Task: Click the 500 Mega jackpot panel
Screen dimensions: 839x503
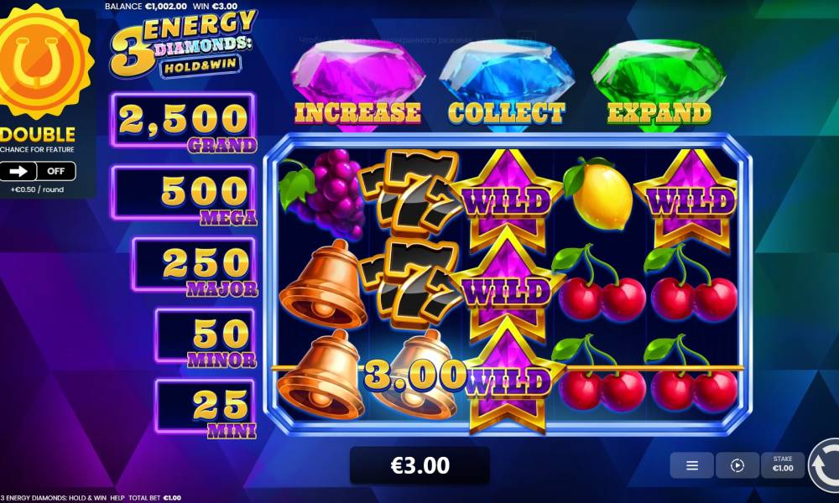Action: [x=183, y=193]
